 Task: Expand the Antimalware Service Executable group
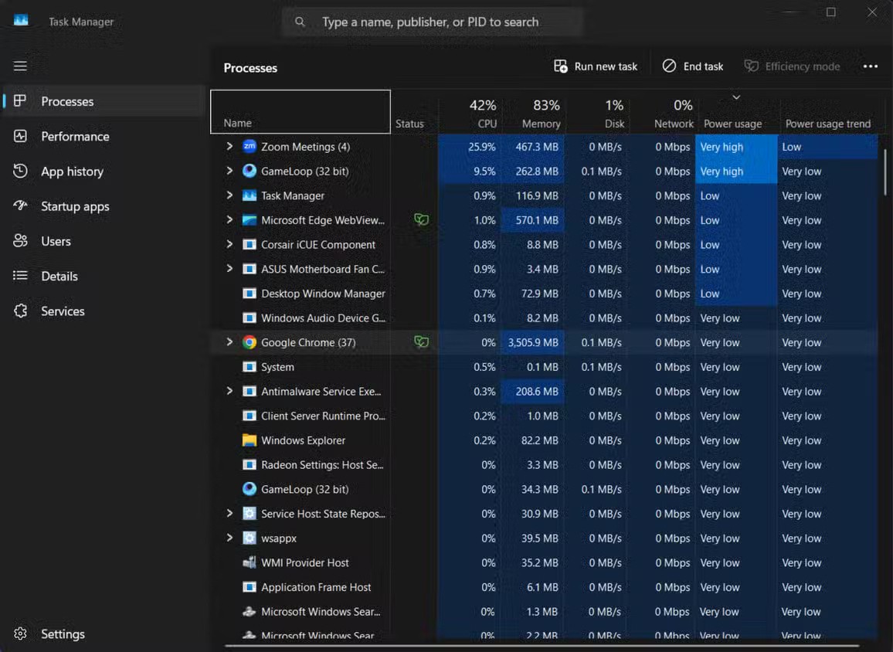pos(229,391)
